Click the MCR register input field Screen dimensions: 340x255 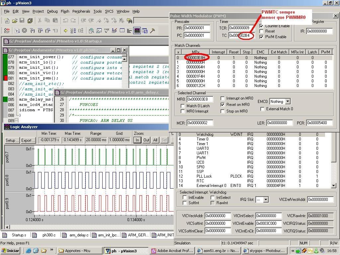200,123
